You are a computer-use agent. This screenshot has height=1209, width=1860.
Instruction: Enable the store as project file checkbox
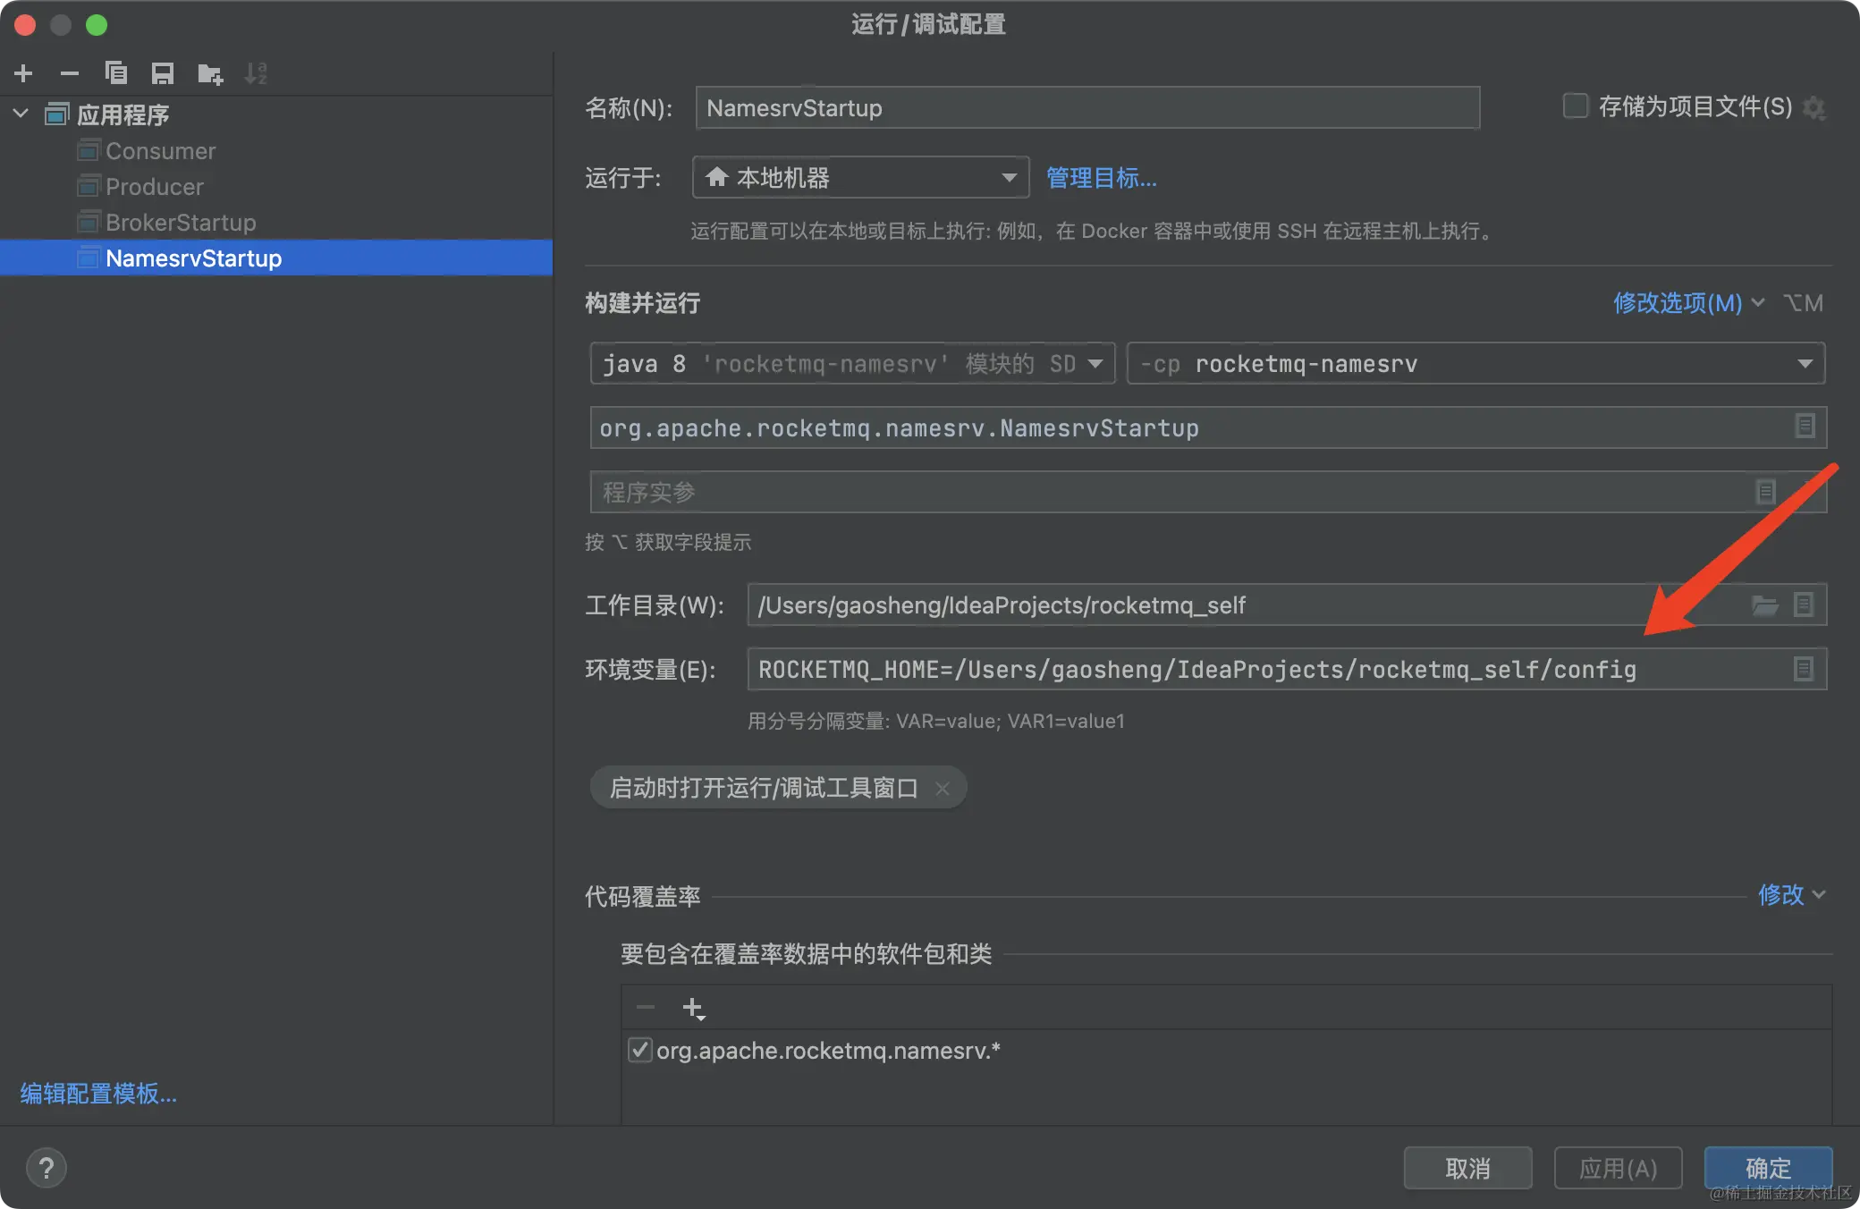(x=1575, y=106)
